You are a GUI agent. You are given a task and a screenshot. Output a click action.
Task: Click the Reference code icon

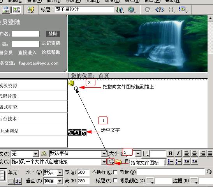point(160,10)
